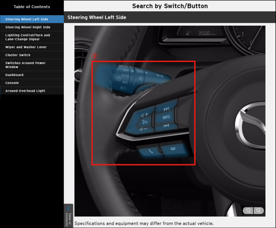Open the Console section
This screenshot has height=228, width=276.
(x=12, y=83)
